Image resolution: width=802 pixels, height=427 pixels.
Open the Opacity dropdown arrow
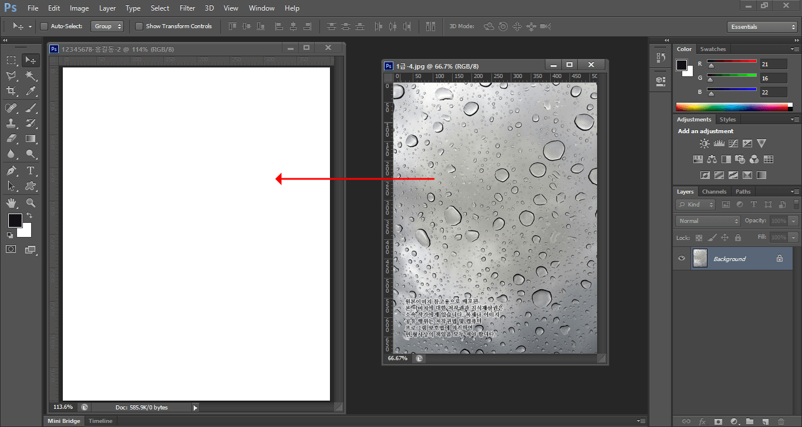click(794, 221)
